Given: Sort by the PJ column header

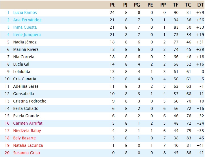Looking at the screenshot, I should [x=125, y=5].
